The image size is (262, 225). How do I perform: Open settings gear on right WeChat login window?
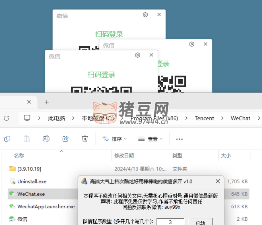click(x=192, y=44)
